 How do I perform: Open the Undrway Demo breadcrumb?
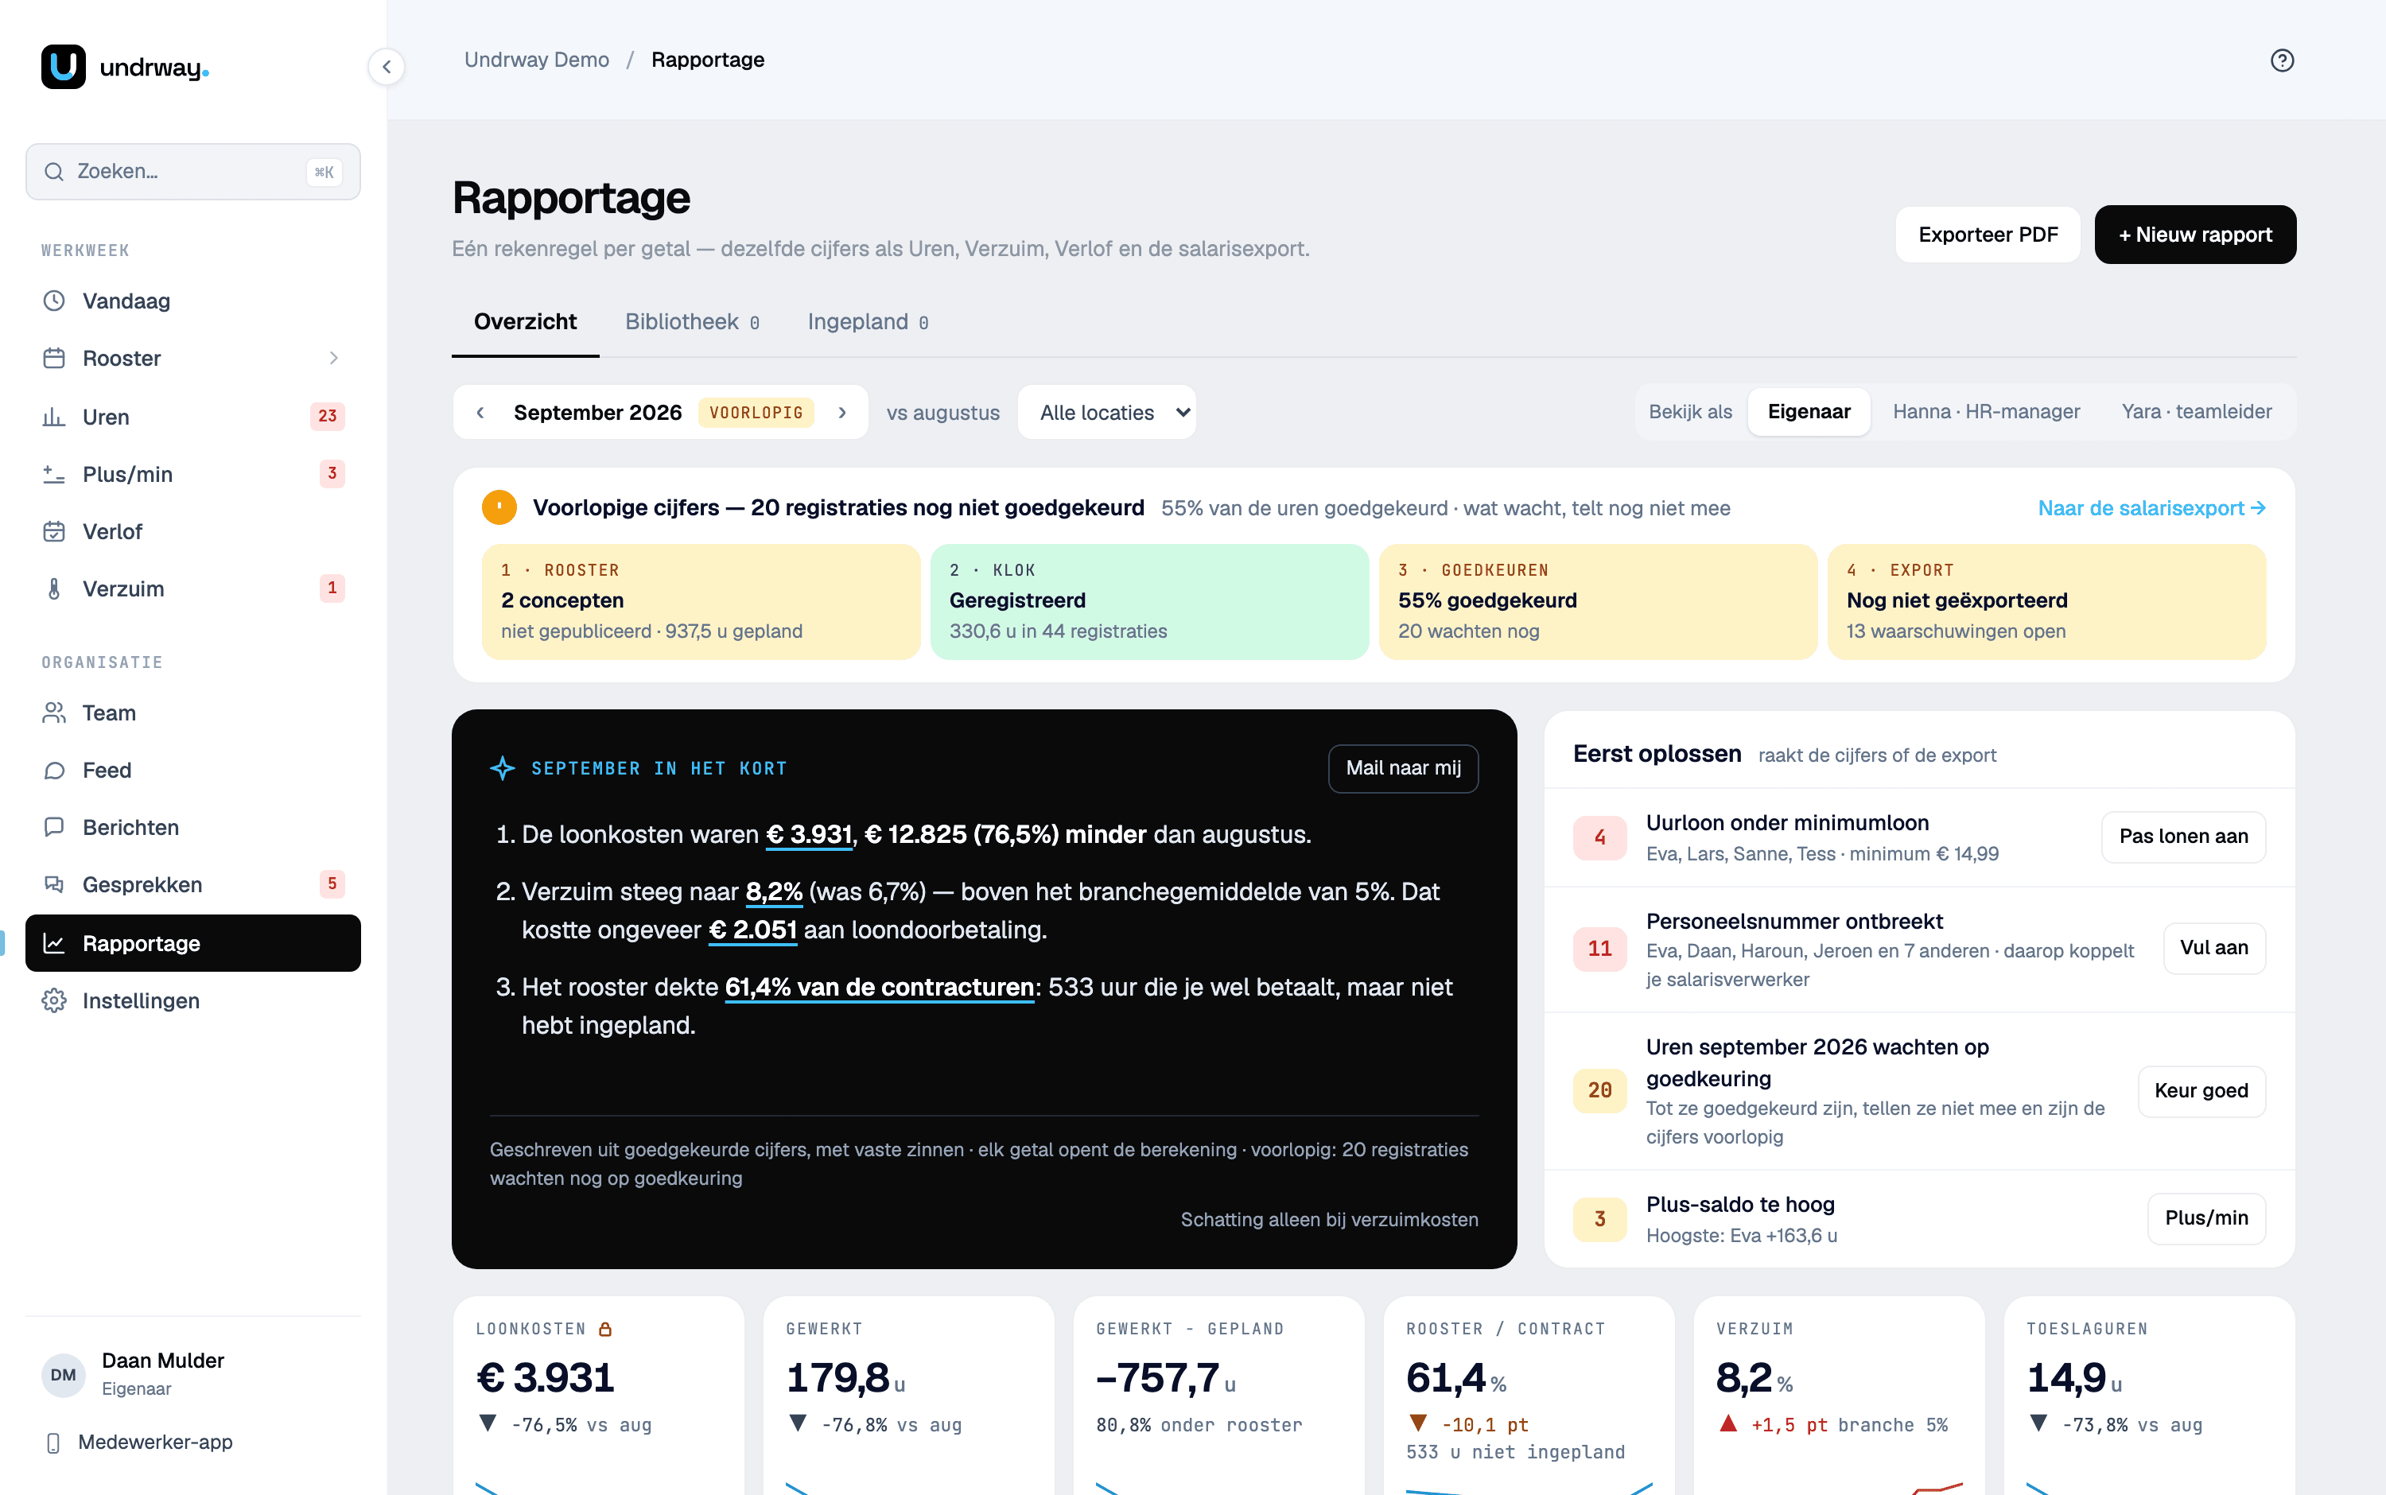[537, 60]
